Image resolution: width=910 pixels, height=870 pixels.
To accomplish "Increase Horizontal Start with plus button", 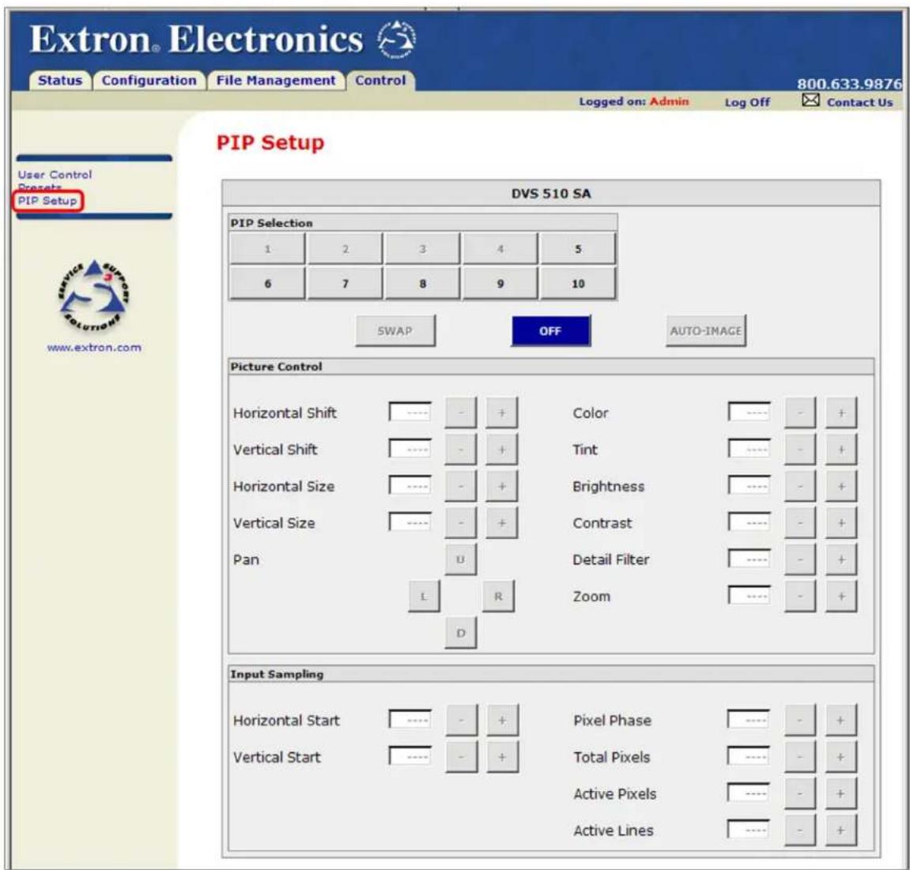I will pyautogui.click(x=502, y=720).
